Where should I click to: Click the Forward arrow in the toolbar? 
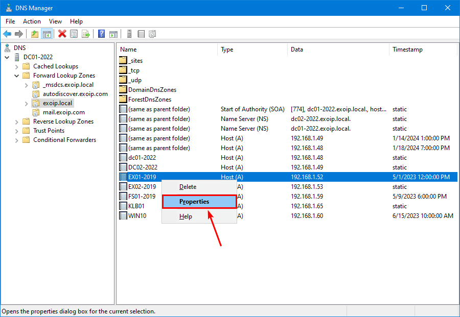point(19,34)
